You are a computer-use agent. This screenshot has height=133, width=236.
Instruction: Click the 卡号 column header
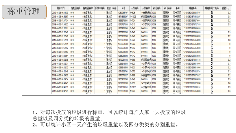pyautogui.click(x=123, y=8)
